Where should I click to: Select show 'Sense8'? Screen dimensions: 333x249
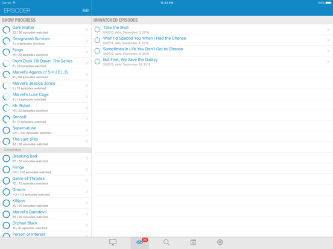coord(46,119)
